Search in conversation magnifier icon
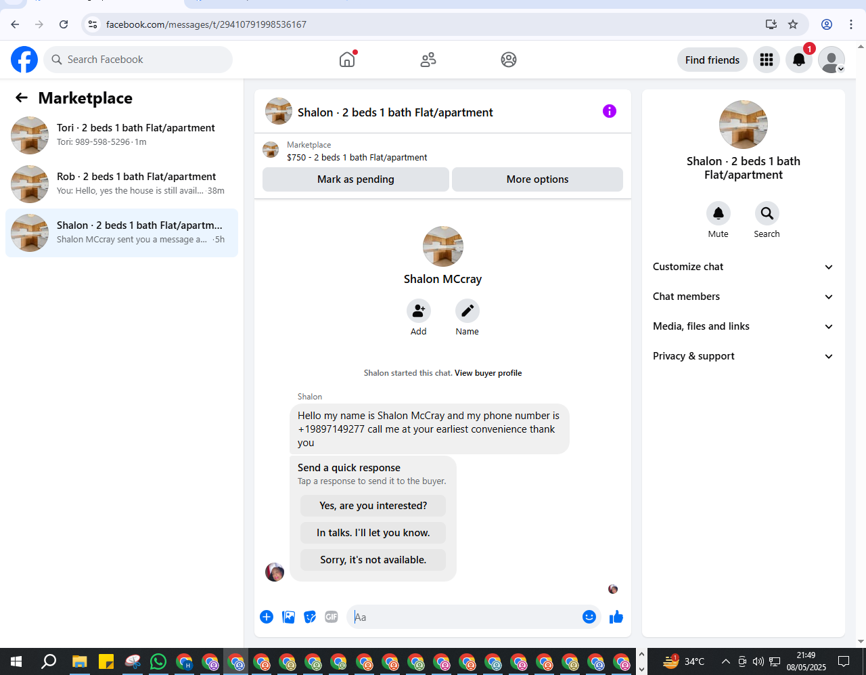 click(767, 213)
